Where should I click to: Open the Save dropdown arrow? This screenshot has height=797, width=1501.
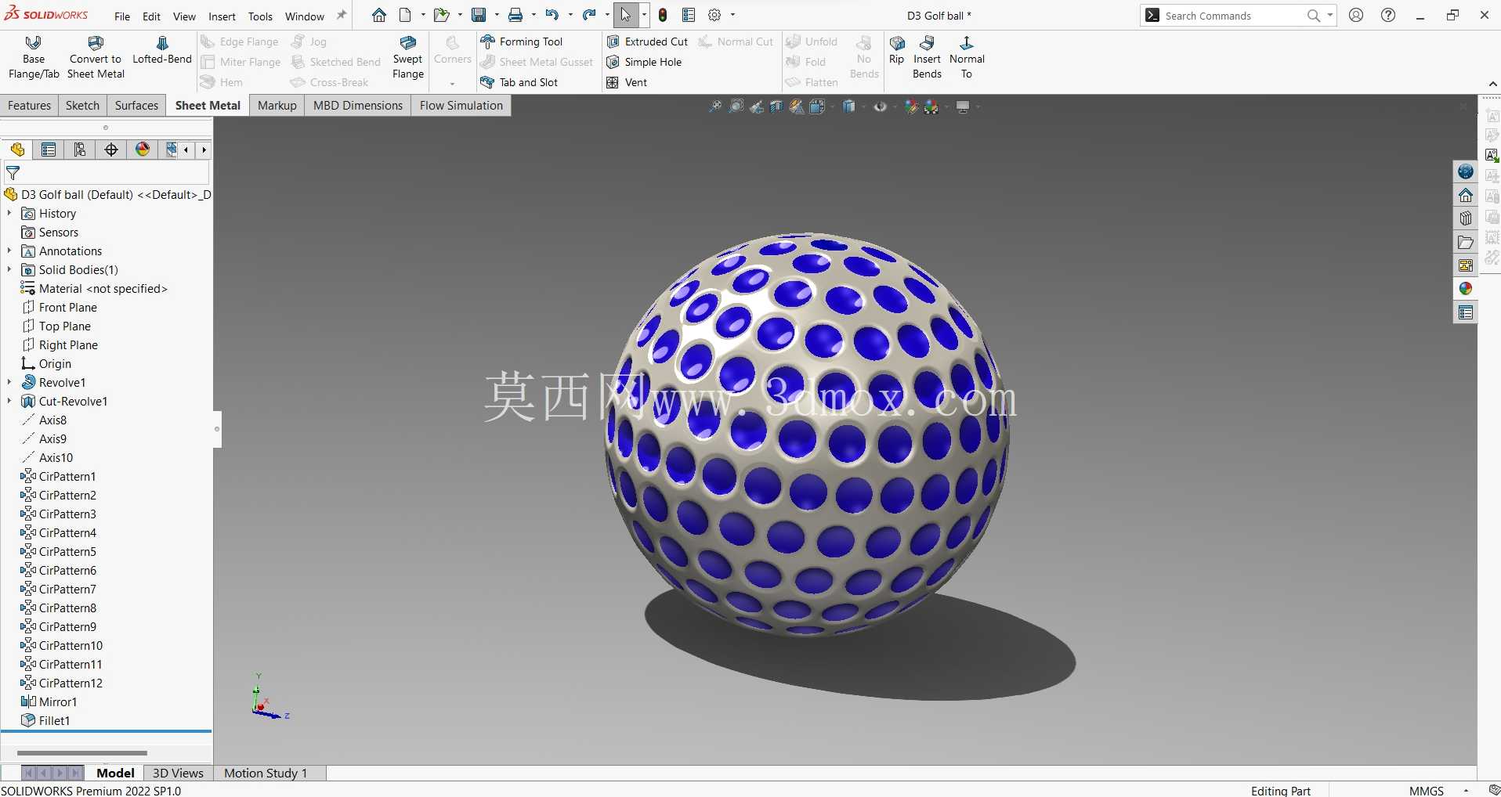[497, 15]
